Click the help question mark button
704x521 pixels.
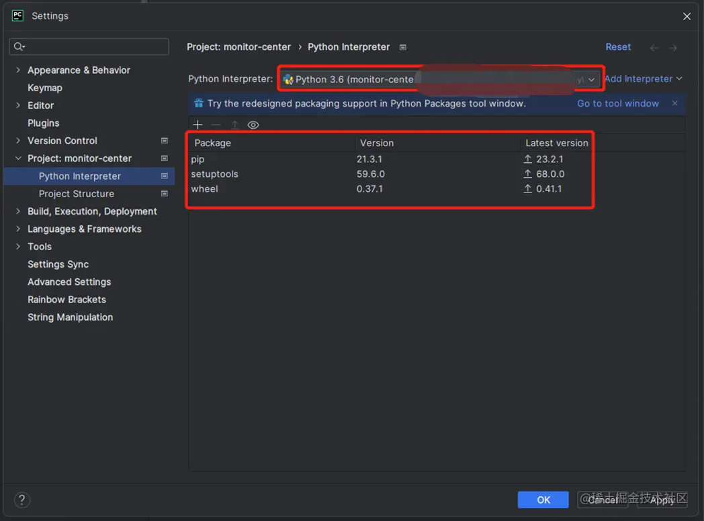click(x=22, y=500)
